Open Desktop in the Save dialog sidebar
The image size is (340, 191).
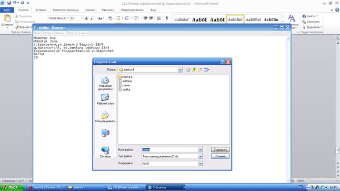(105, 99)
